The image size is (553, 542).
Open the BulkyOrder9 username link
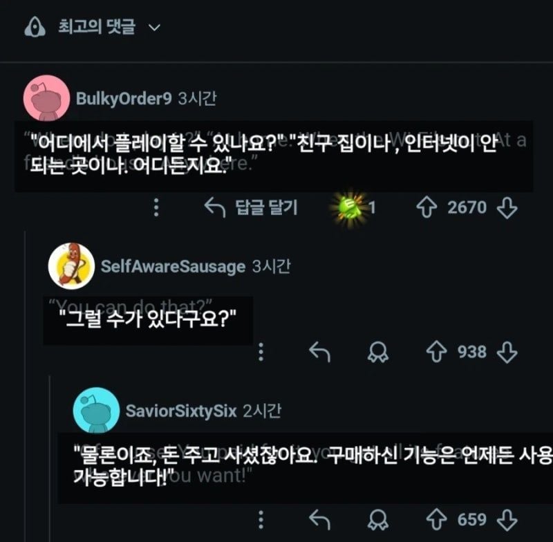124,98
